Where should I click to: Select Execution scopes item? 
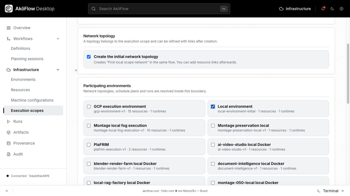click(33, 111)
